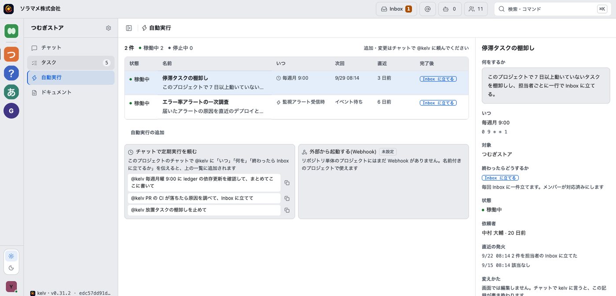The height and width of the screenshot is (296, 616).
Task: Open the purple G workspace icon
Action: pos(11,111)
